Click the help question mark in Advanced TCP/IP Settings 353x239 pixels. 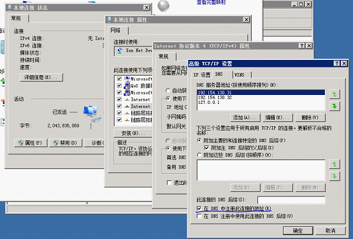click(x=336, y=64)
